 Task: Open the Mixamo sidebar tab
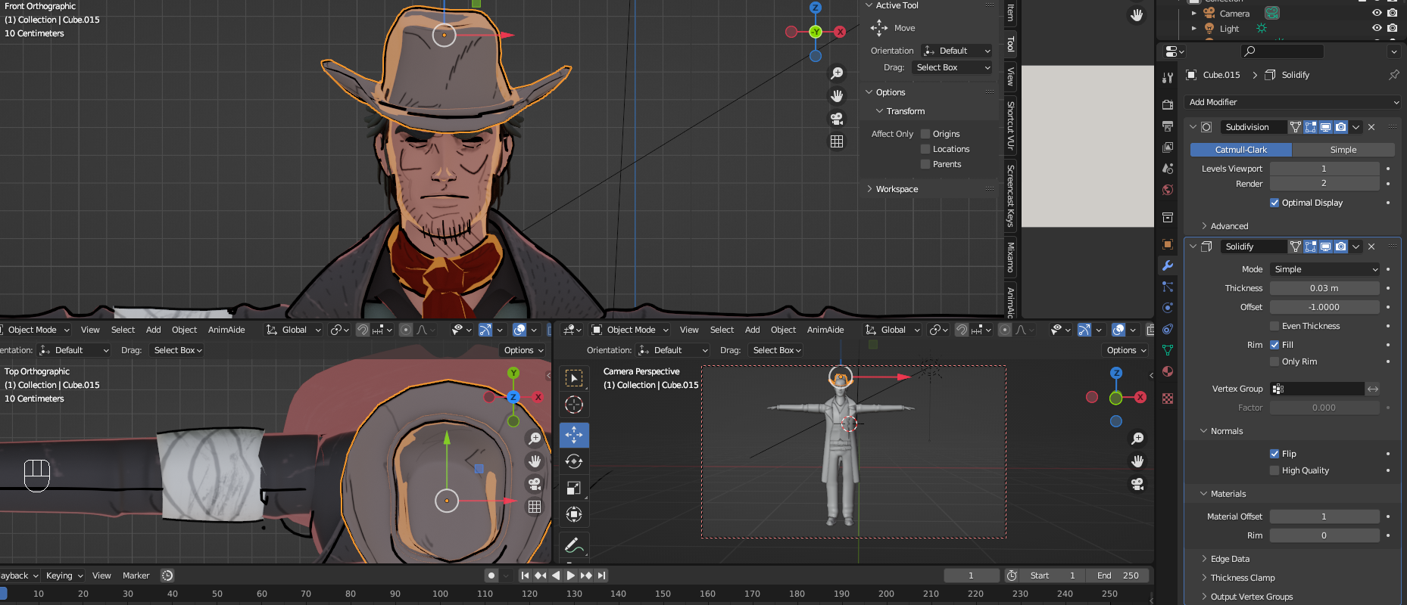click(1011, 257)
